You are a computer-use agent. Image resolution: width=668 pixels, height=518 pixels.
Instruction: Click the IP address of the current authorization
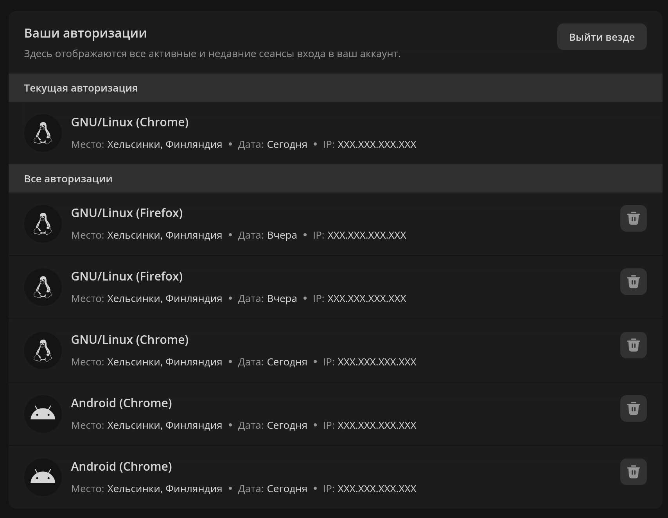(x=377, y=145)
